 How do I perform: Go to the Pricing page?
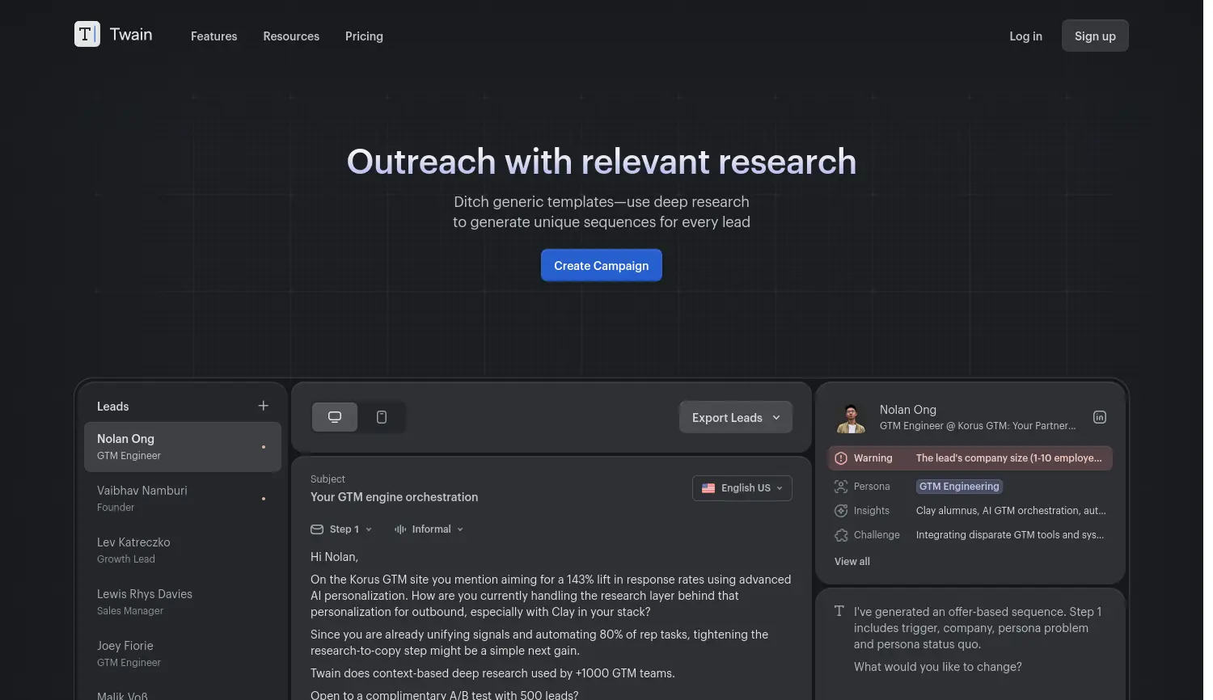point(364,36)
